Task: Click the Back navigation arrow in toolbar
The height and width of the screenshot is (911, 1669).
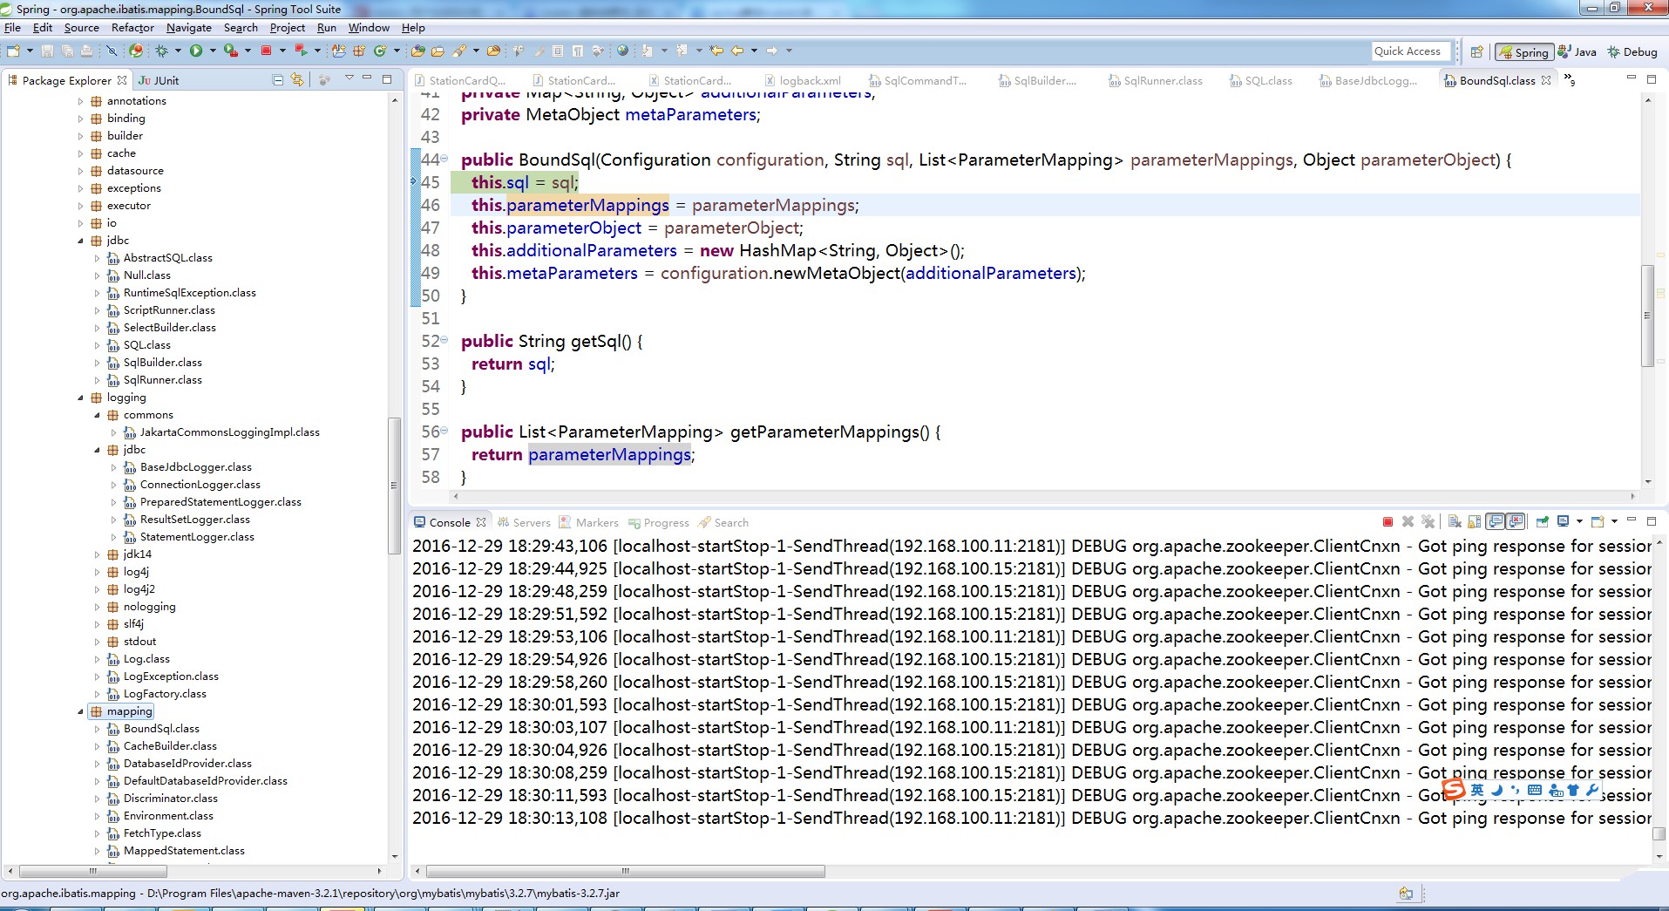Action: click(737, 51)
